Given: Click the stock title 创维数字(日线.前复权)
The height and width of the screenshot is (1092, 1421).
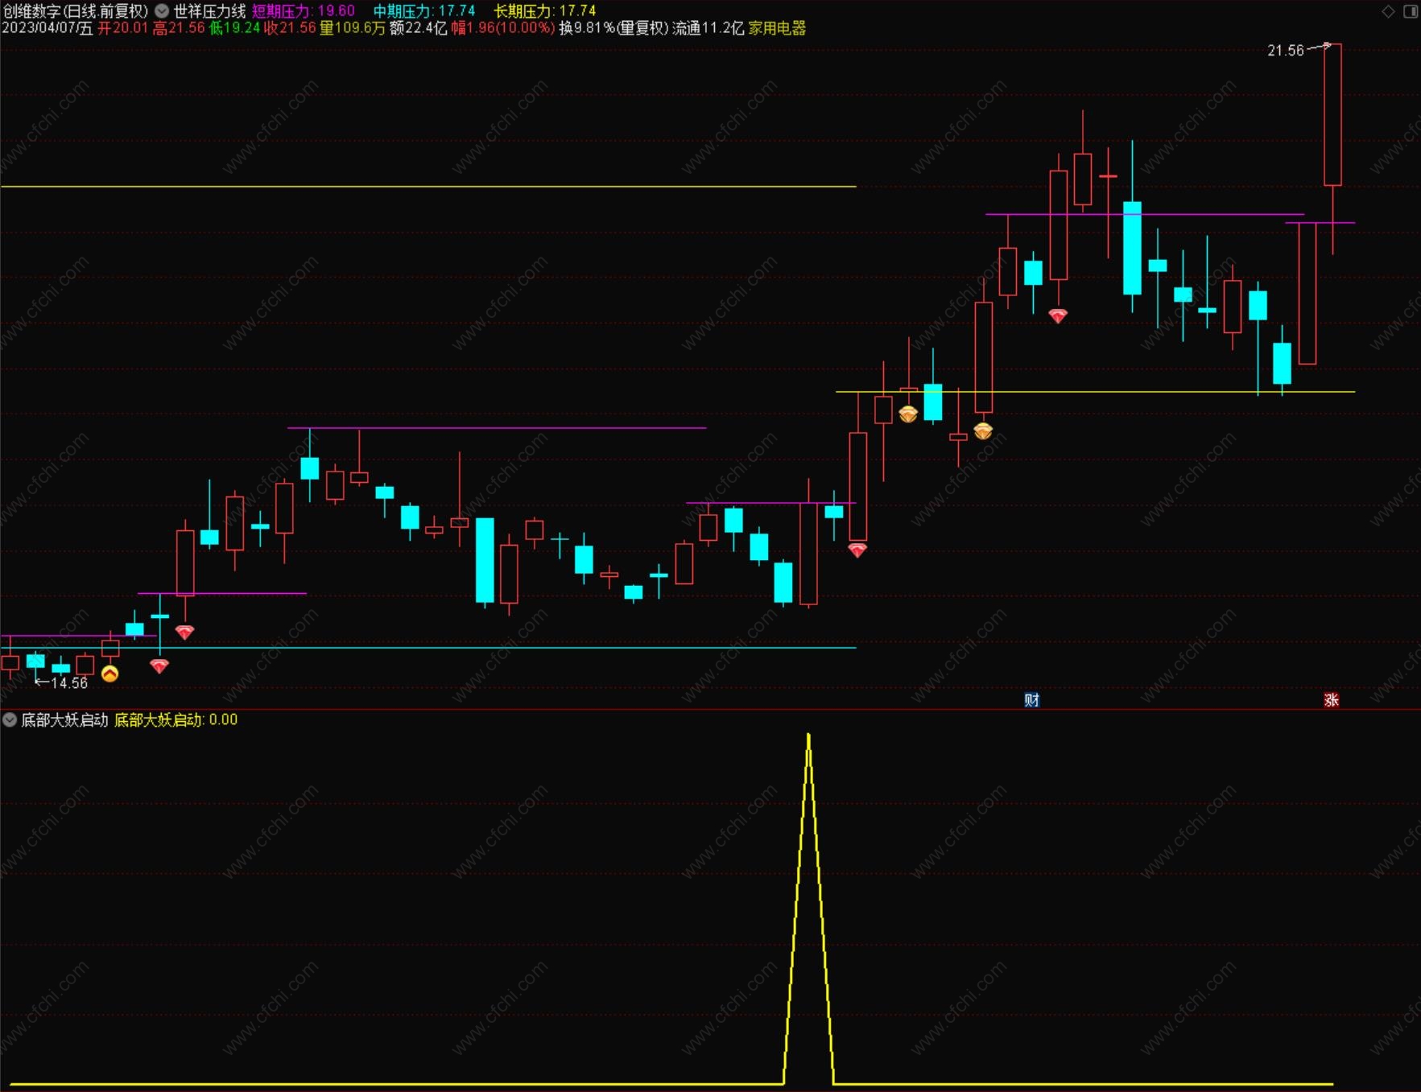Looking at the screenshot, I should point(76,11).
